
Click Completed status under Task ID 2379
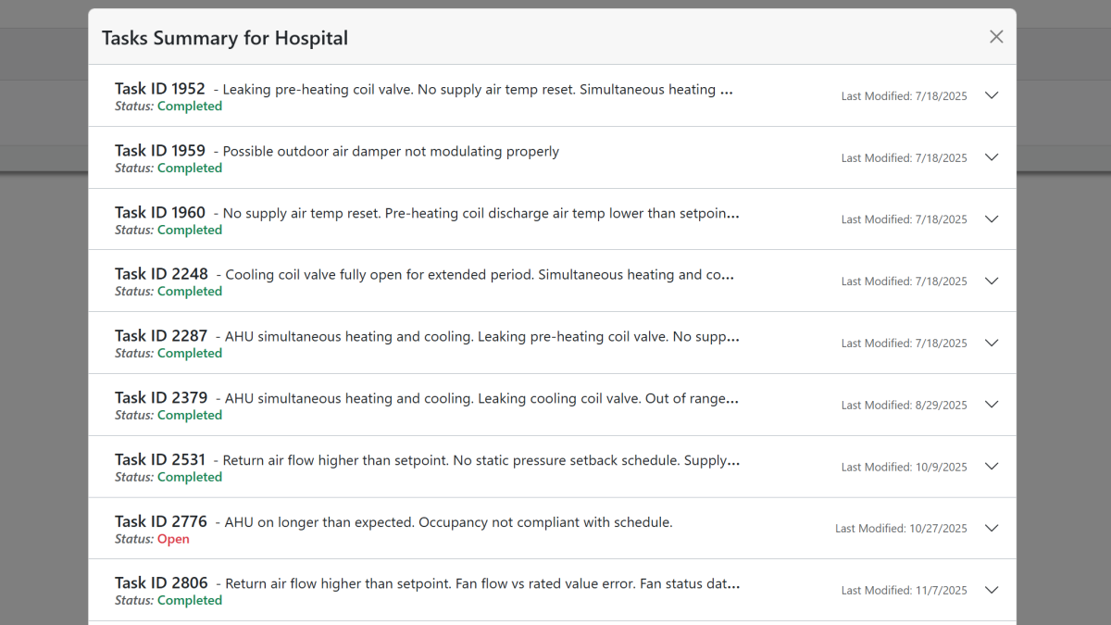tap(190, 415)
